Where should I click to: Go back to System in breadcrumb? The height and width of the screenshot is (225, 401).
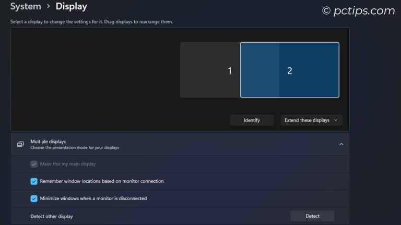click(26, 6)
